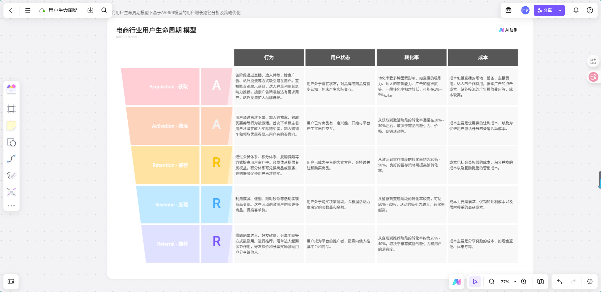Show more tools via the ellipsis
Image resolution: width=601 pixels, height=292 pixels.
(11, 206)
